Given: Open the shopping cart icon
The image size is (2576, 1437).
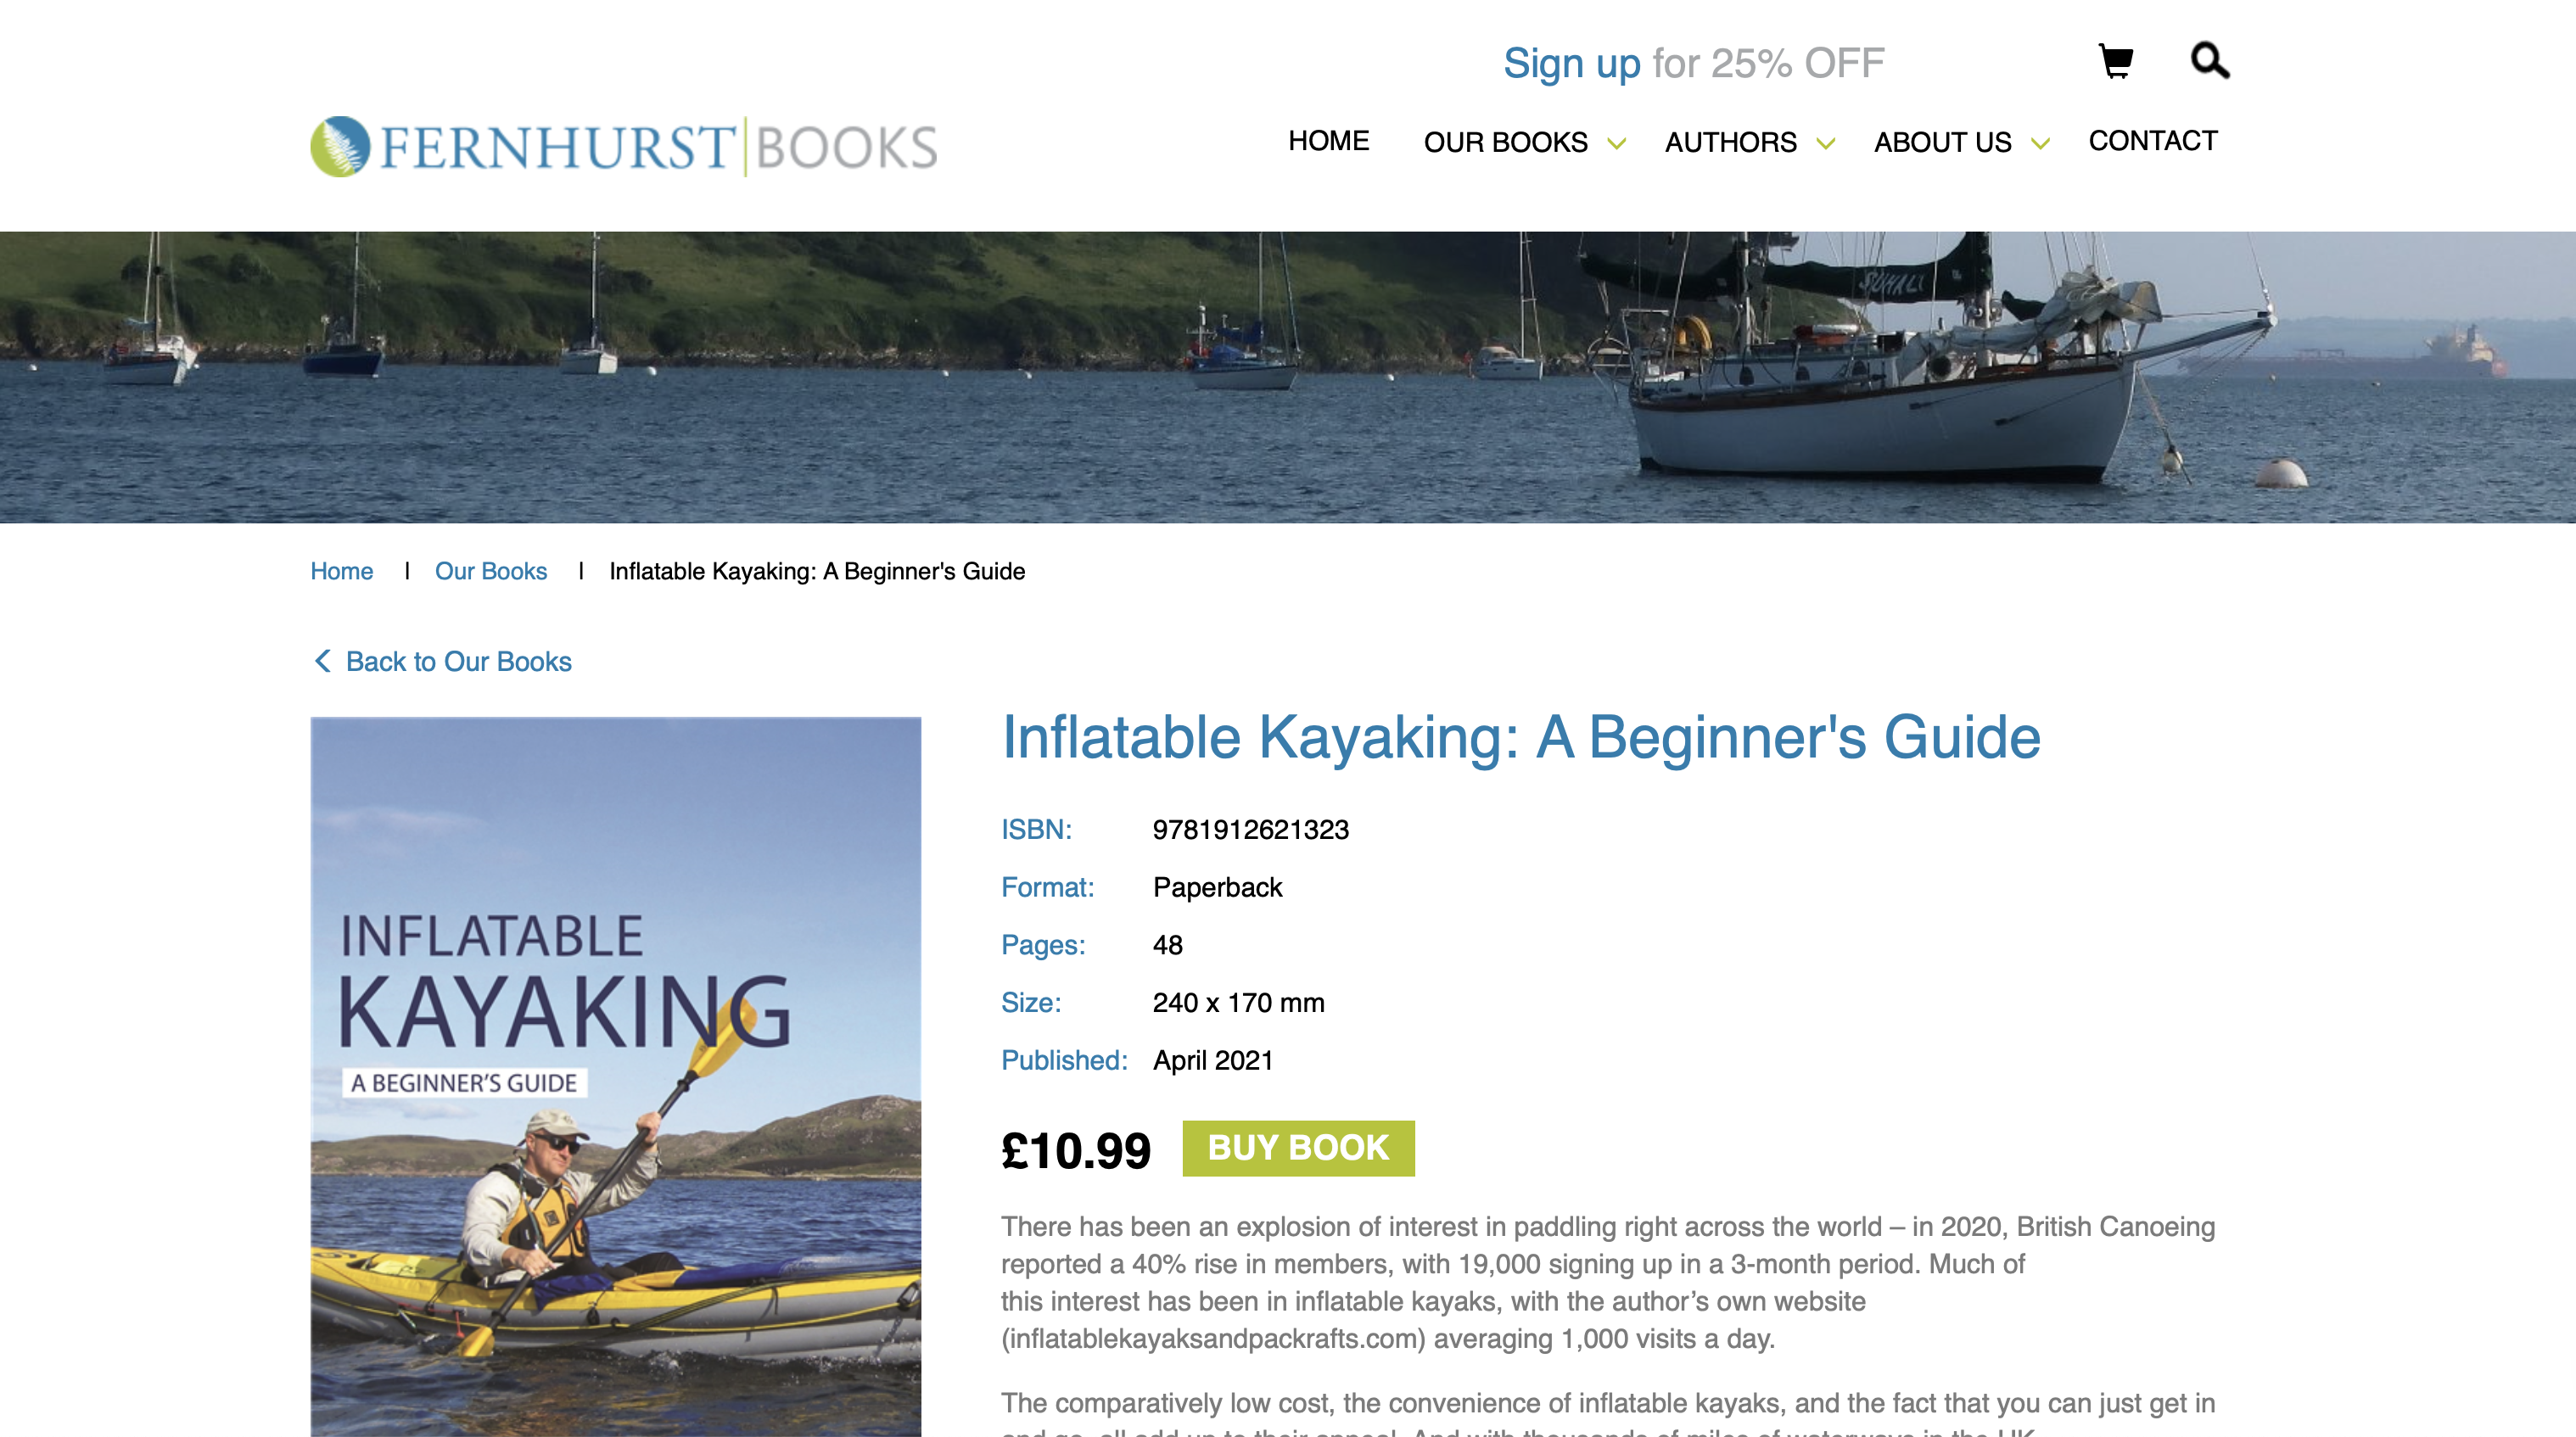Looking at the screenshot, I should [2115, 61].
